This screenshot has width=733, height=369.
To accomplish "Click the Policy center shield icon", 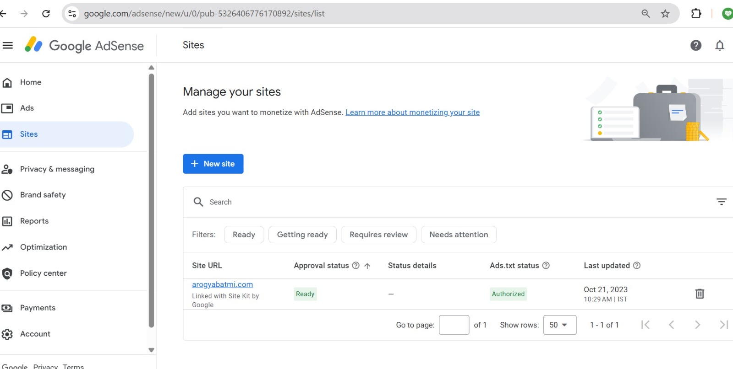I will click(x=7, y=273).
